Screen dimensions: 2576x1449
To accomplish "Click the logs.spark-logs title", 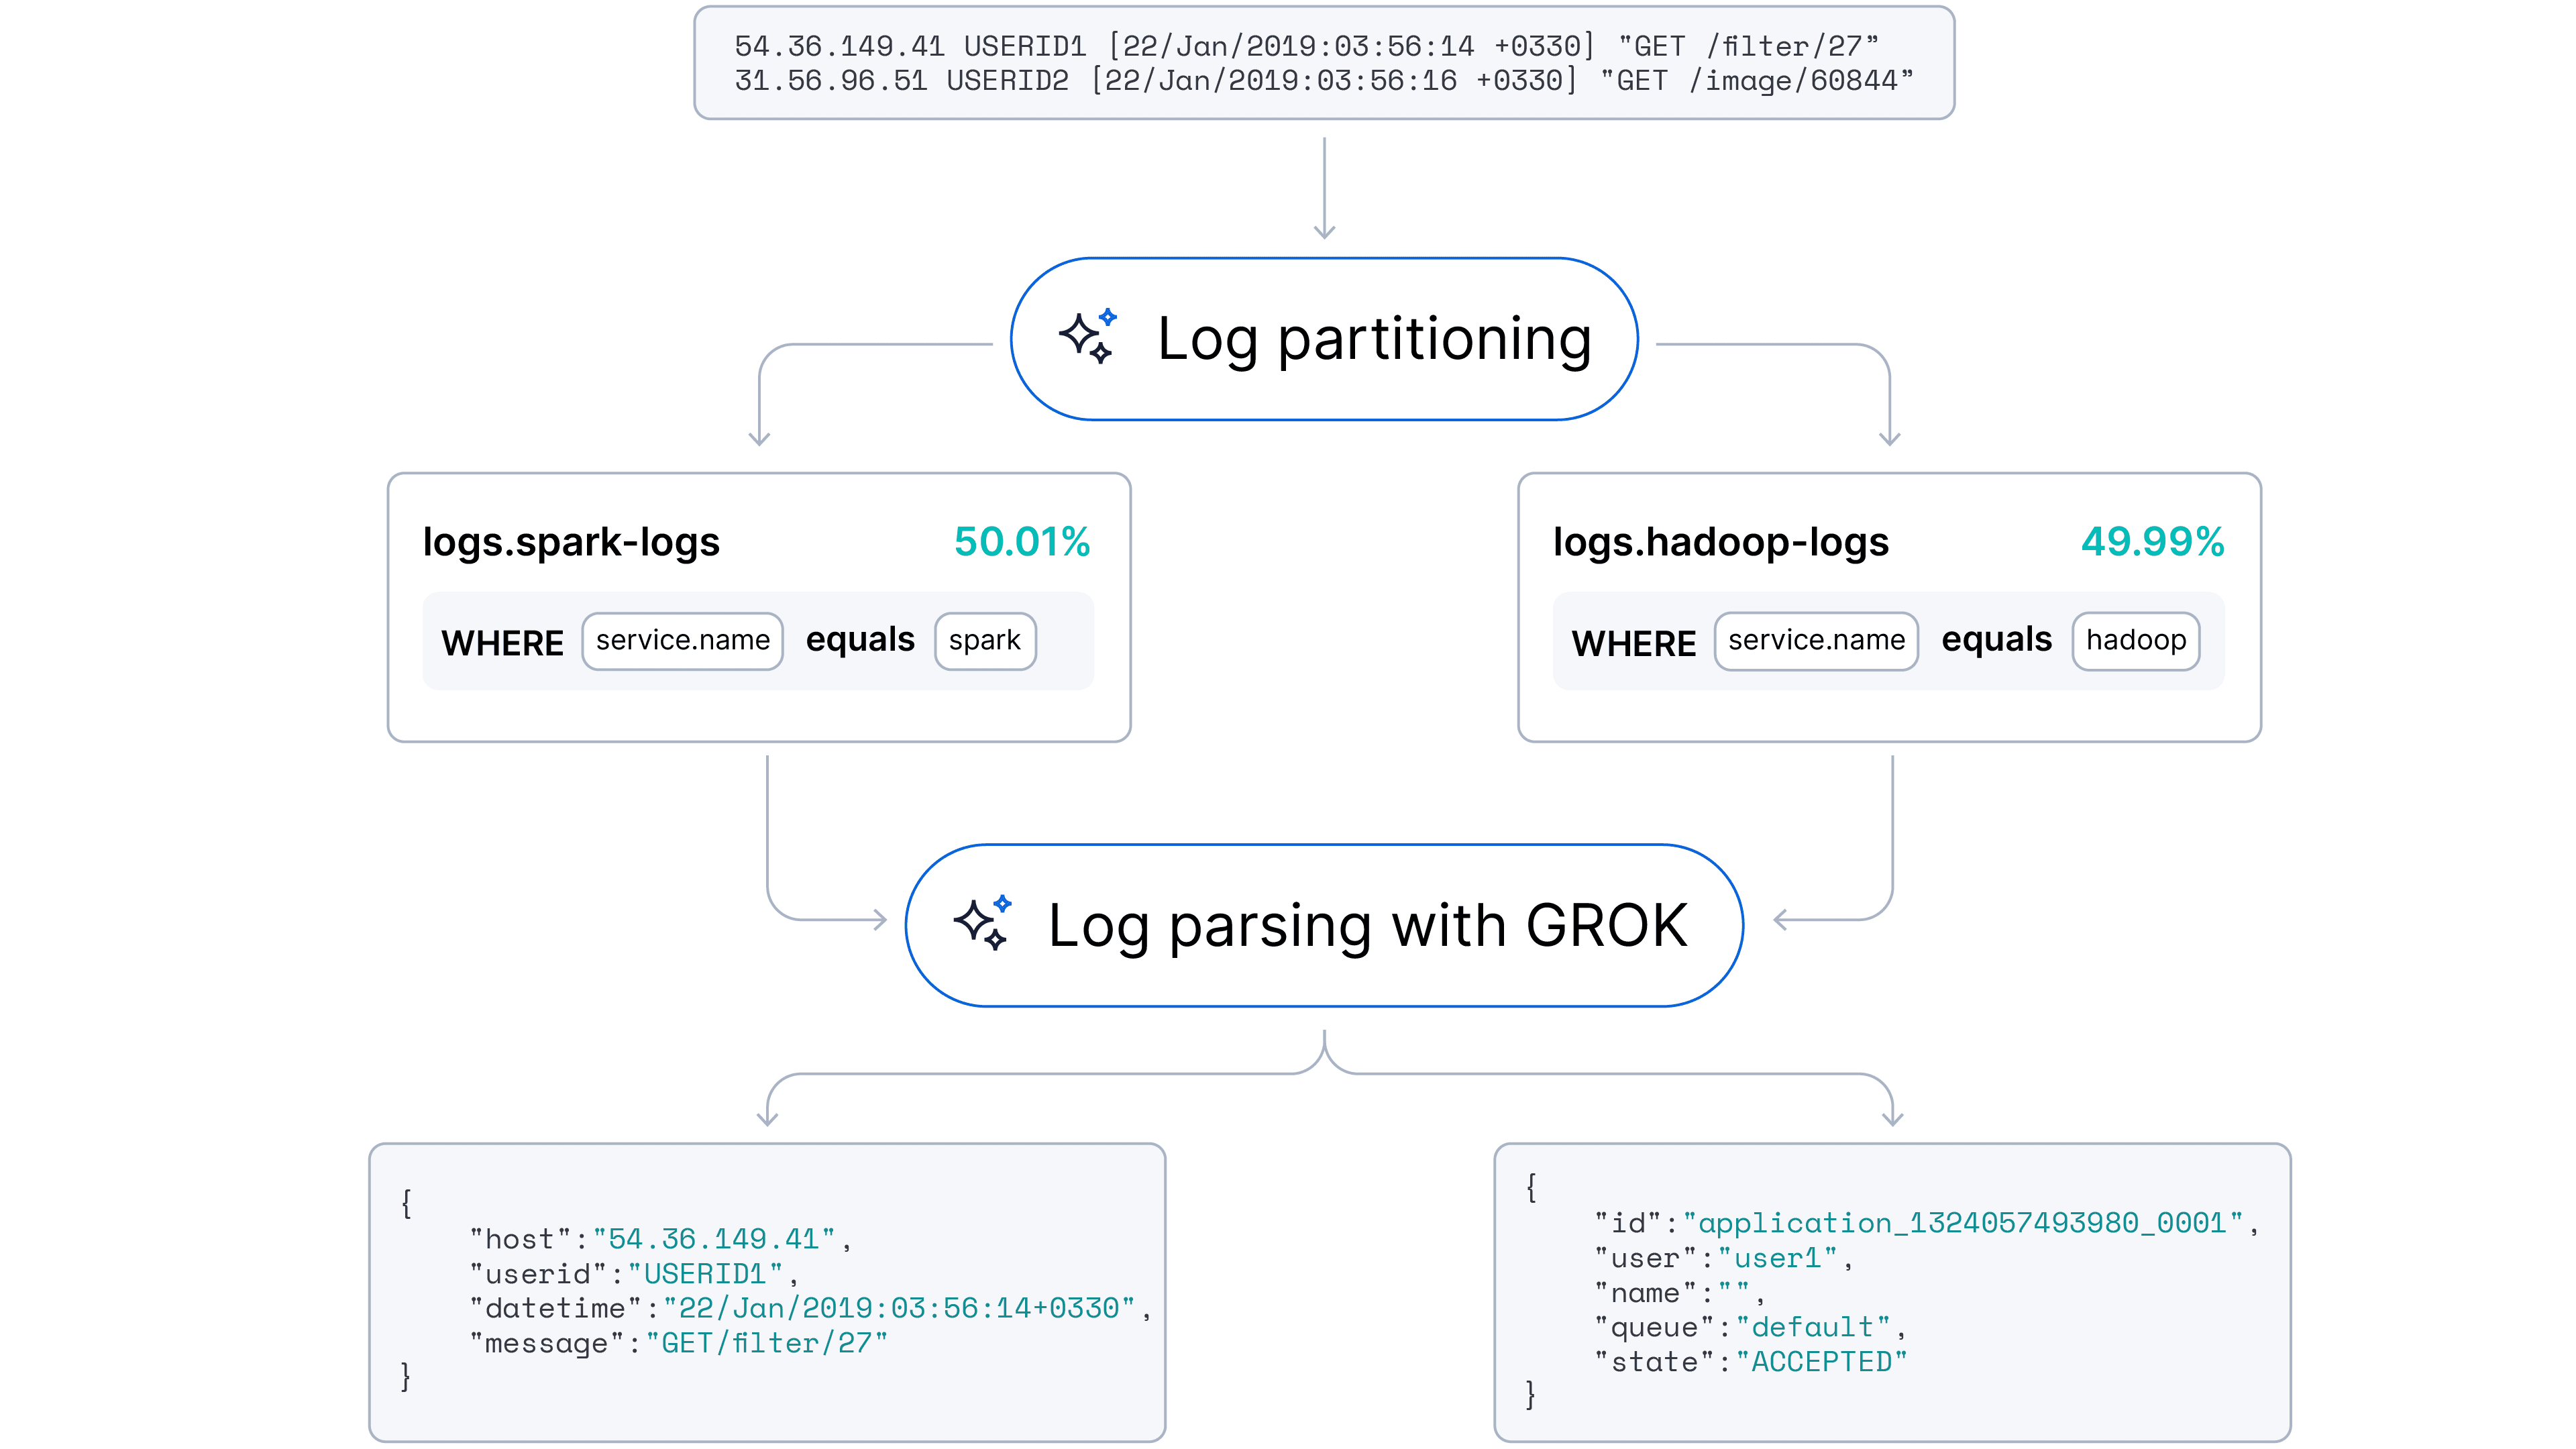I will (x=571, y=542).
